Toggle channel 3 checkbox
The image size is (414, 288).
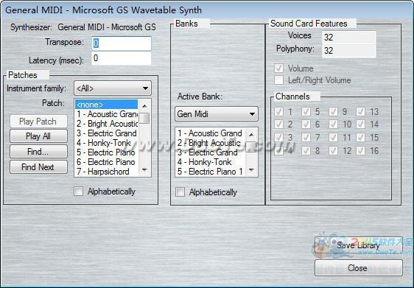(278, 137)
